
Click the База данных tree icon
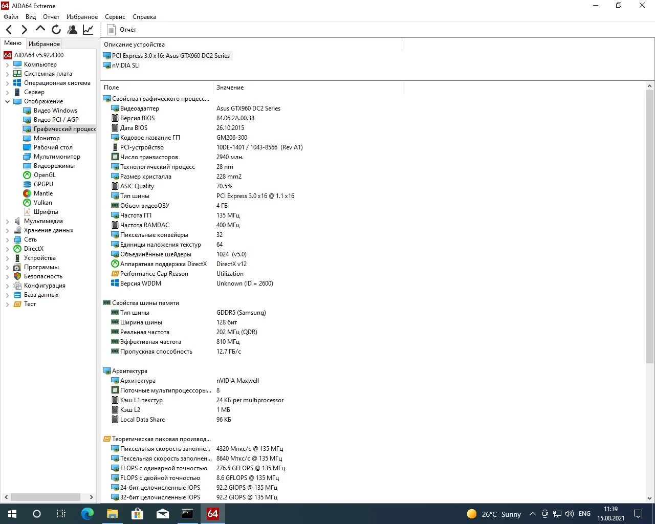[17, 295]
